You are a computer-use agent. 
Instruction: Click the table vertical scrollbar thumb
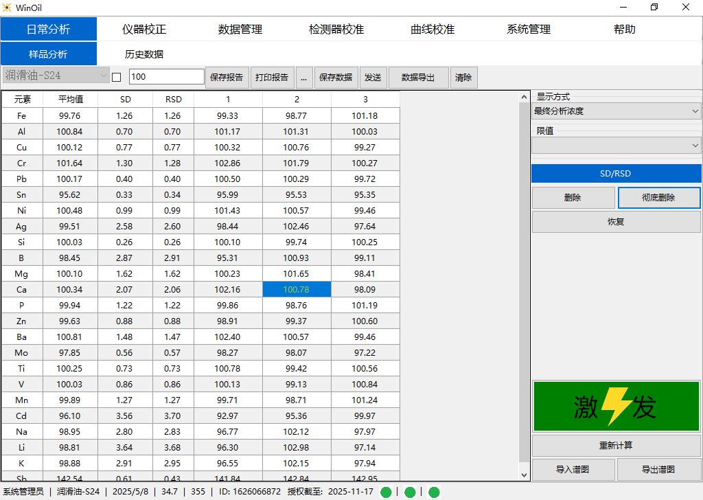(x=524, y=282)
